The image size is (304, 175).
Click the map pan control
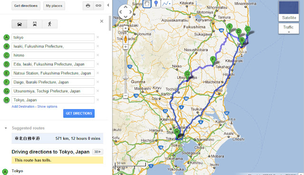[x=125, y=12]
